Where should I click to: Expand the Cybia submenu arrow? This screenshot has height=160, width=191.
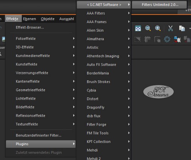pyautogui.click(x=129, y=90)
